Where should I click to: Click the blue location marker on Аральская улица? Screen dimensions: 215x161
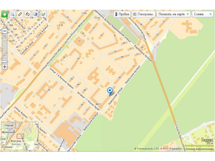pos(110,92)
